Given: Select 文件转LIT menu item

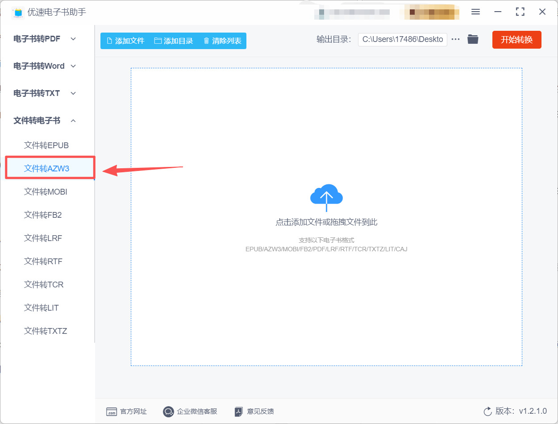Looking at the screenshot, I should pos(42,308).
